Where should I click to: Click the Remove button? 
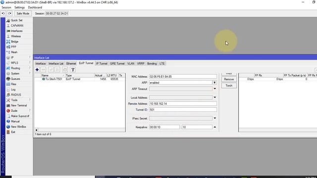click(229, 79)
